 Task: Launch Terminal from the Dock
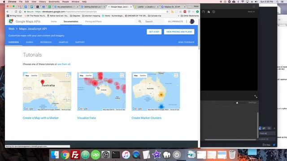[x=116, y=155]
